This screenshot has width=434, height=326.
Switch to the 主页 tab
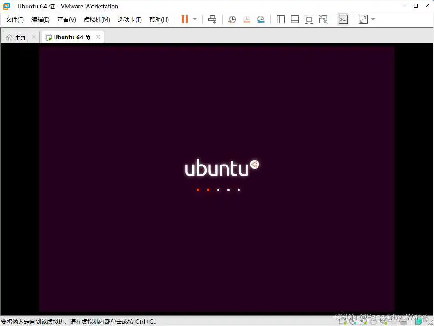[18, 37]
